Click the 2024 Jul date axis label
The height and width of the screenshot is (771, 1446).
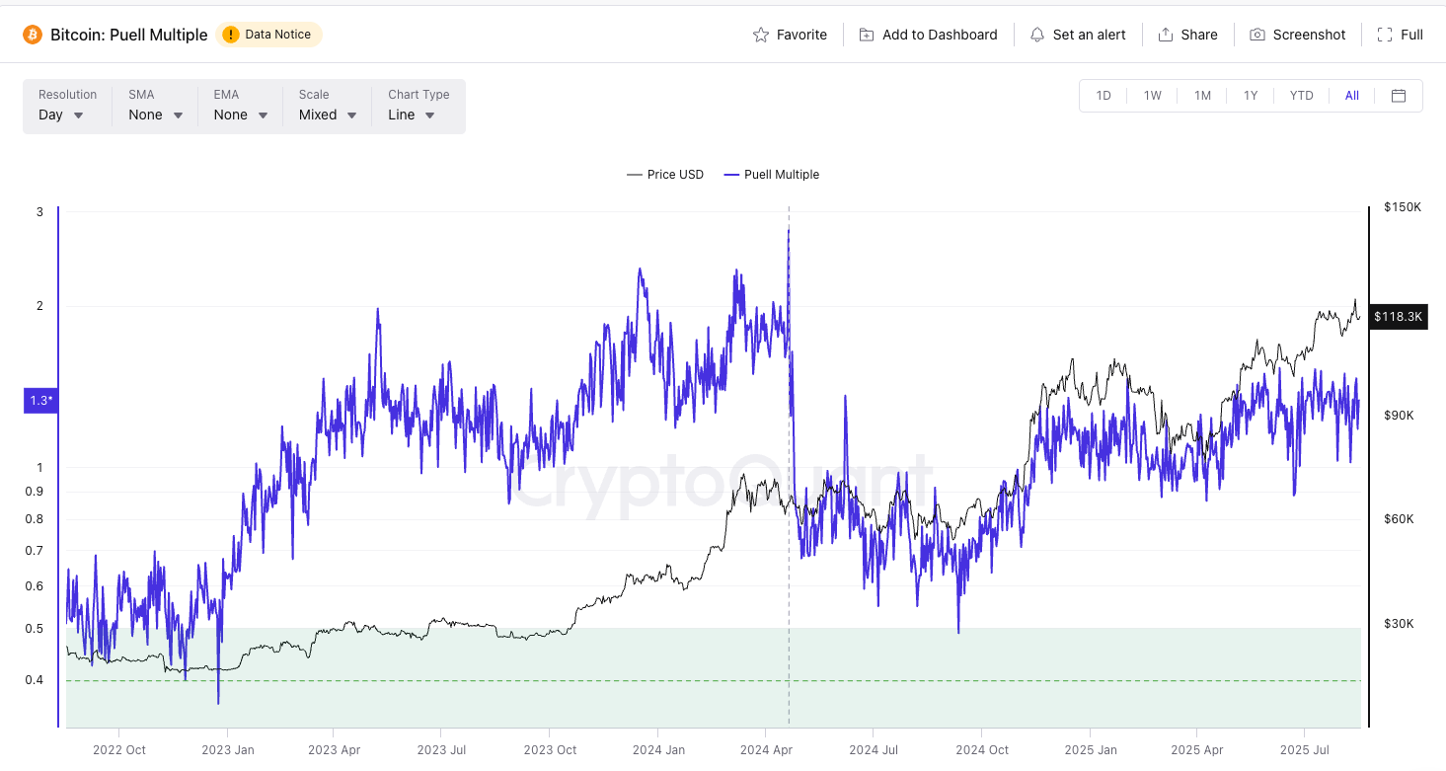[875, 750]
